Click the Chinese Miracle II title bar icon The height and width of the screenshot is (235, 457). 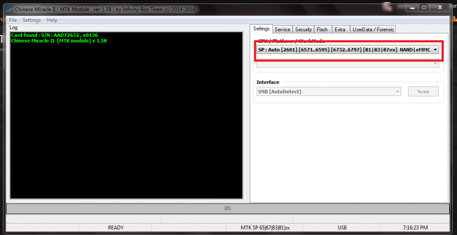tap(9, 10)
